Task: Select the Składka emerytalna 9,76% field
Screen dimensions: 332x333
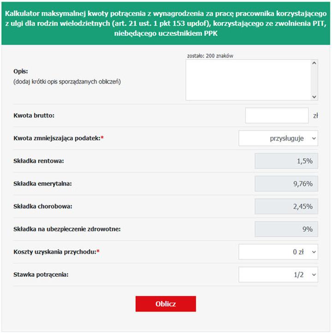Action: (x=286, y=184)
